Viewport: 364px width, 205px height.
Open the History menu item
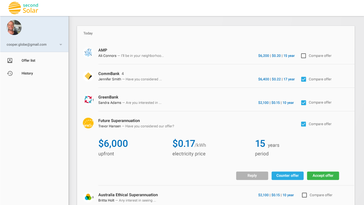(x=27, y=73)
